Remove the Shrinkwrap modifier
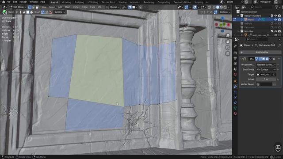 274,59
